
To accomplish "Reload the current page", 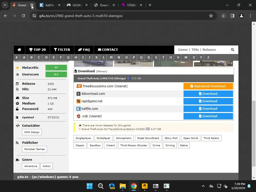I will point(23,16).
